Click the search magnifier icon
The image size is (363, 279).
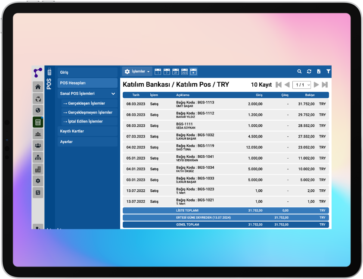(300, 72)
